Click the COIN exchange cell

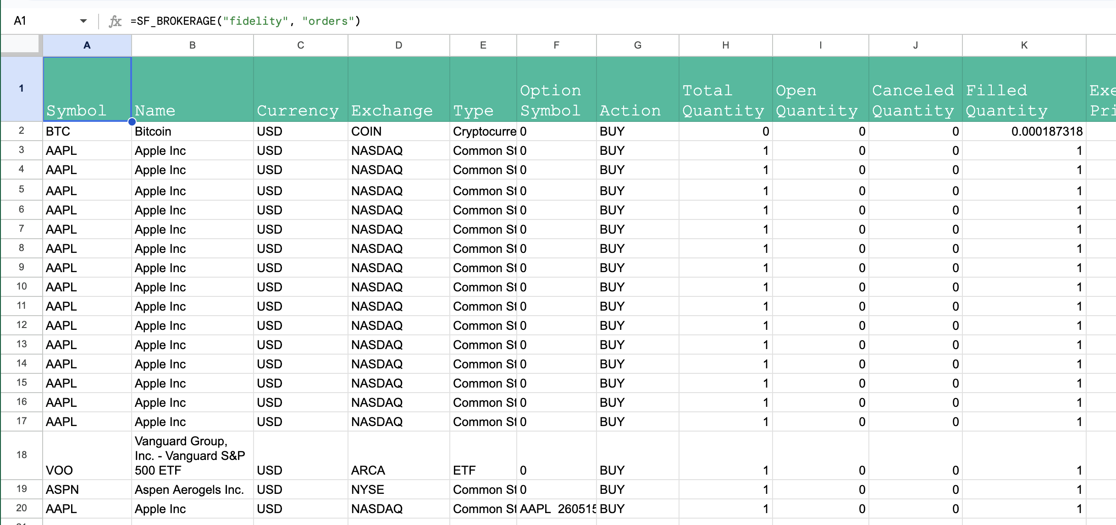pos(399,131)
